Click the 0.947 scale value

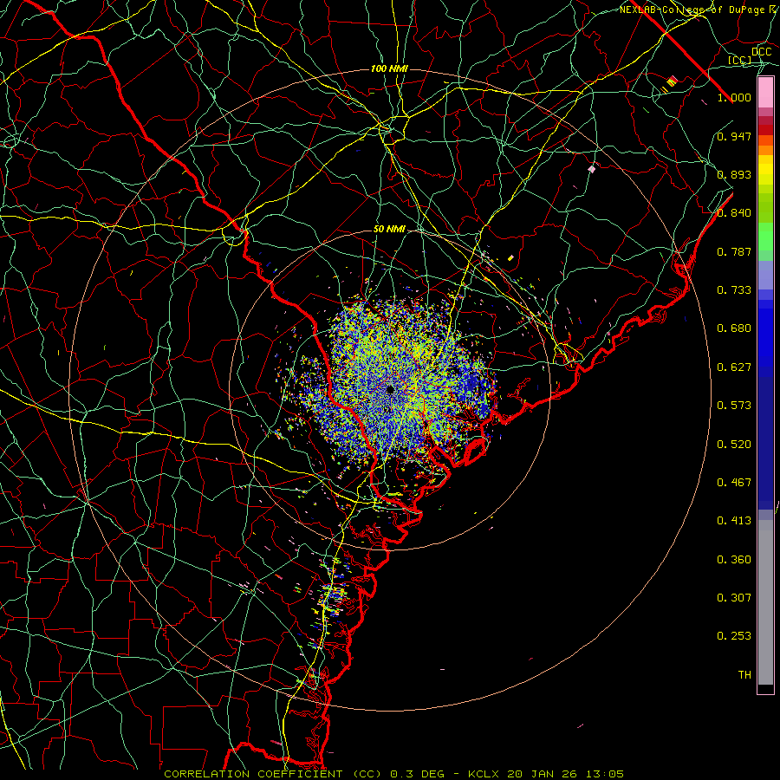click(x=734, y=136)
